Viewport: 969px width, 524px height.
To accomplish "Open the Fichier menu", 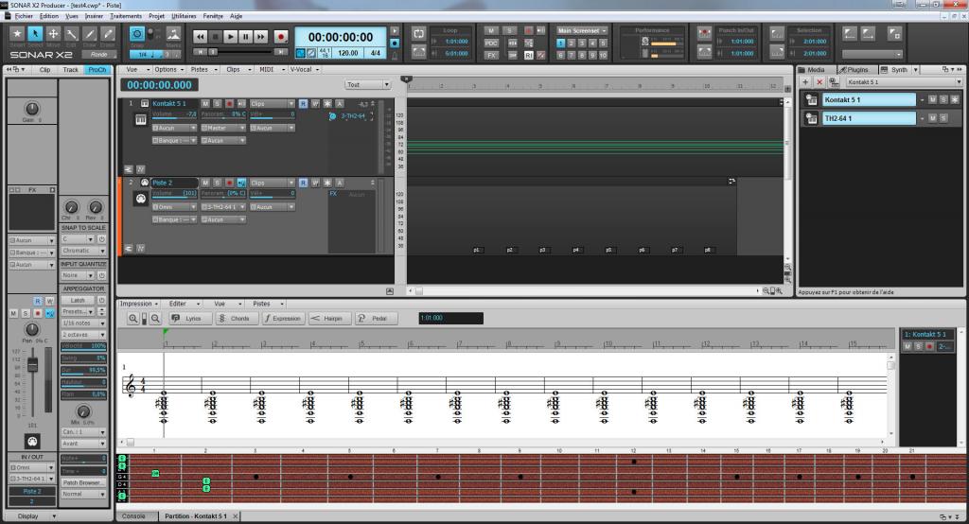I will click(24, 16).
